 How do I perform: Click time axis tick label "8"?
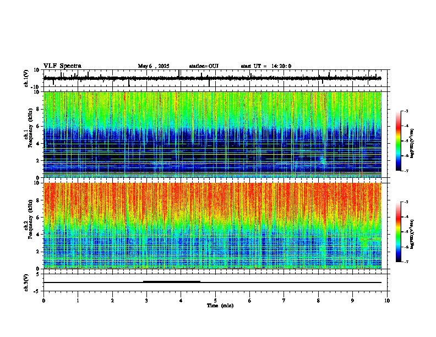point(318,301)
